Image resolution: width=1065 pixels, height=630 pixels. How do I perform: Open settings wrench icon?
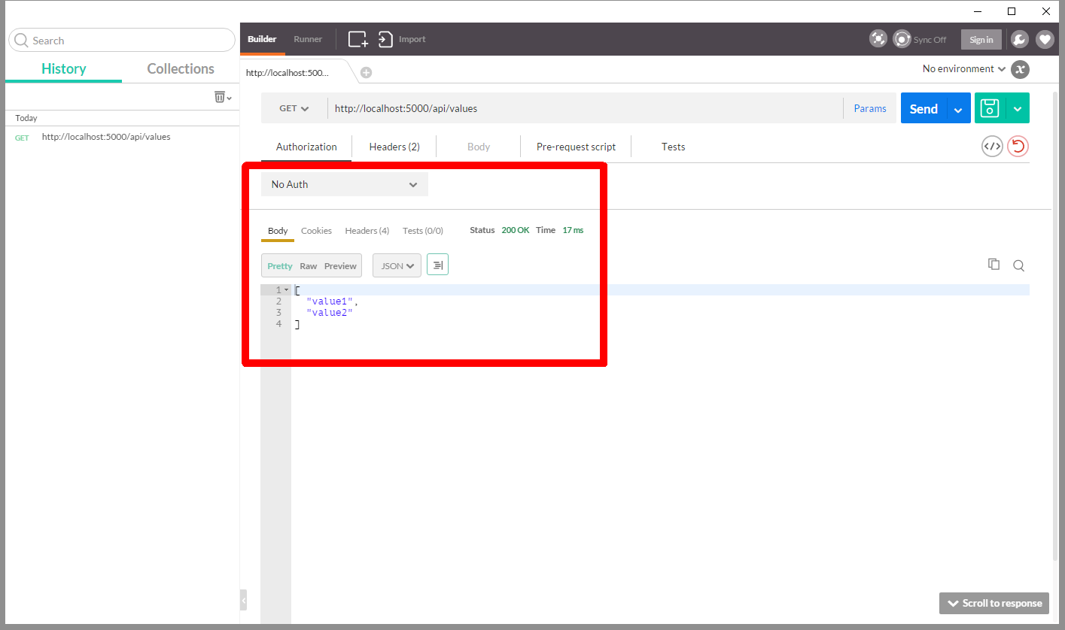point(1019,40)
